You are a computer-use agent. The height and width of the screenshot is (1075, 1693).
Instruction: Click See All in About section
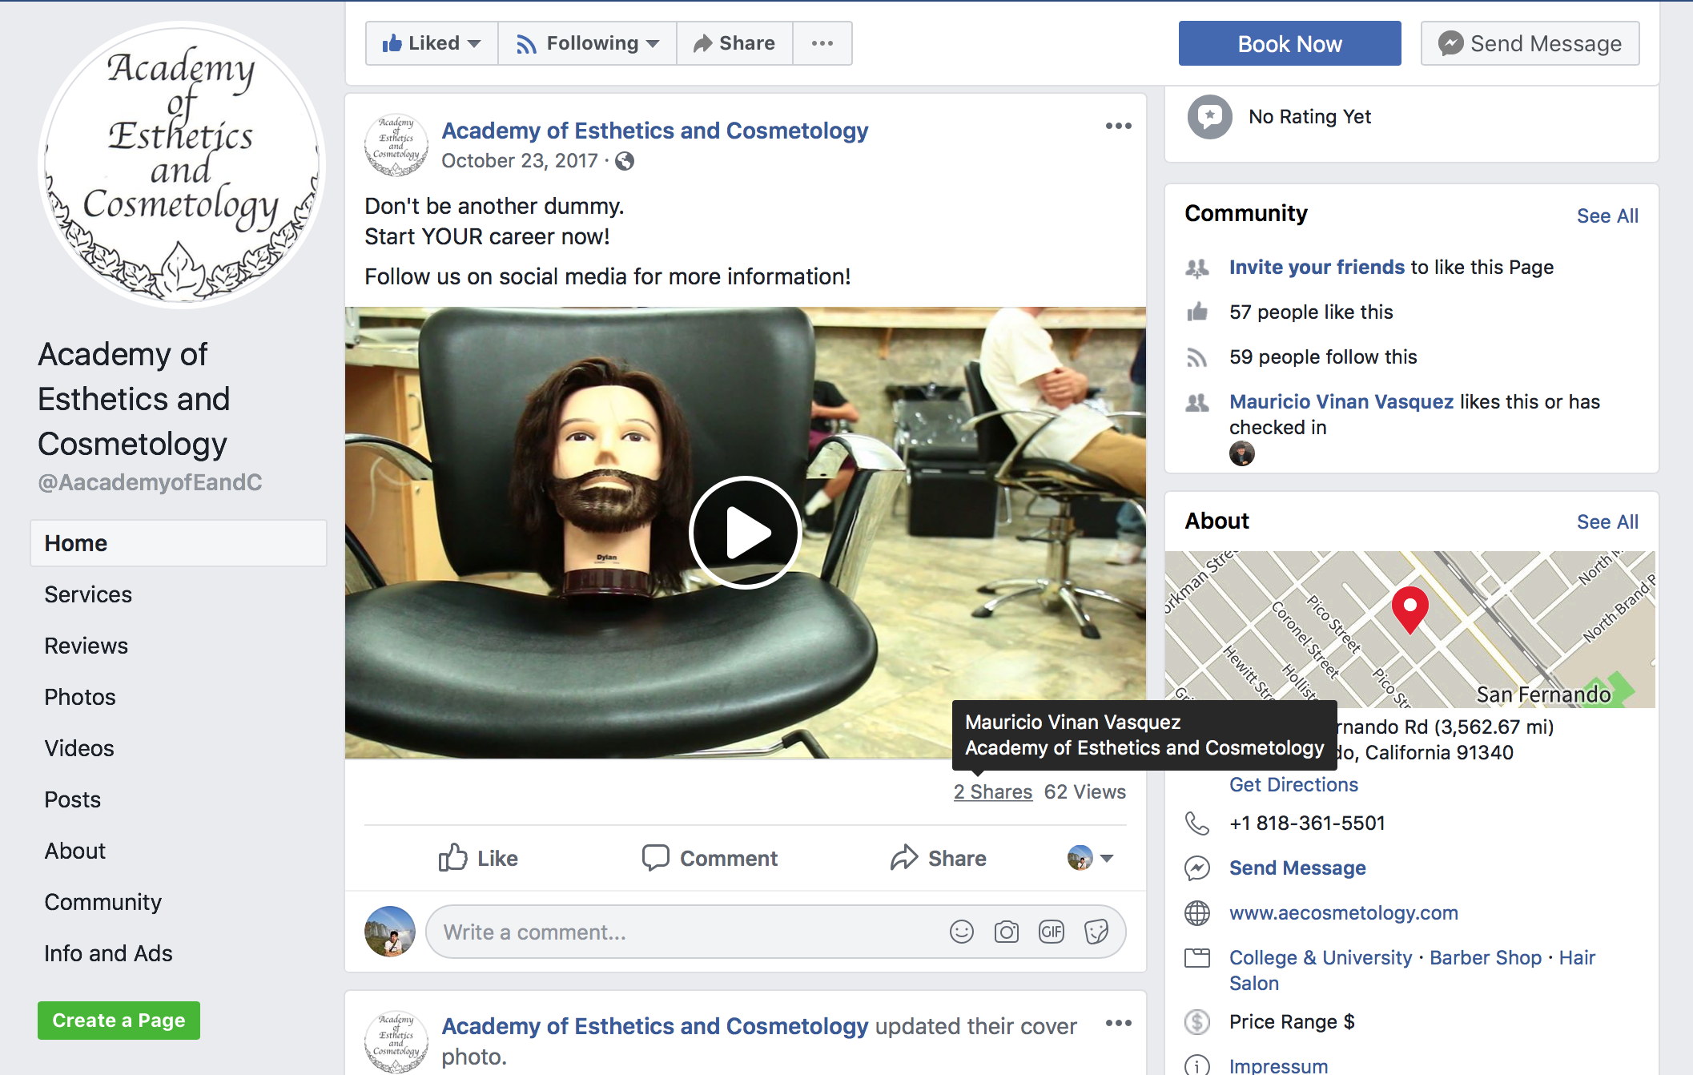(x=1607, y=521)
